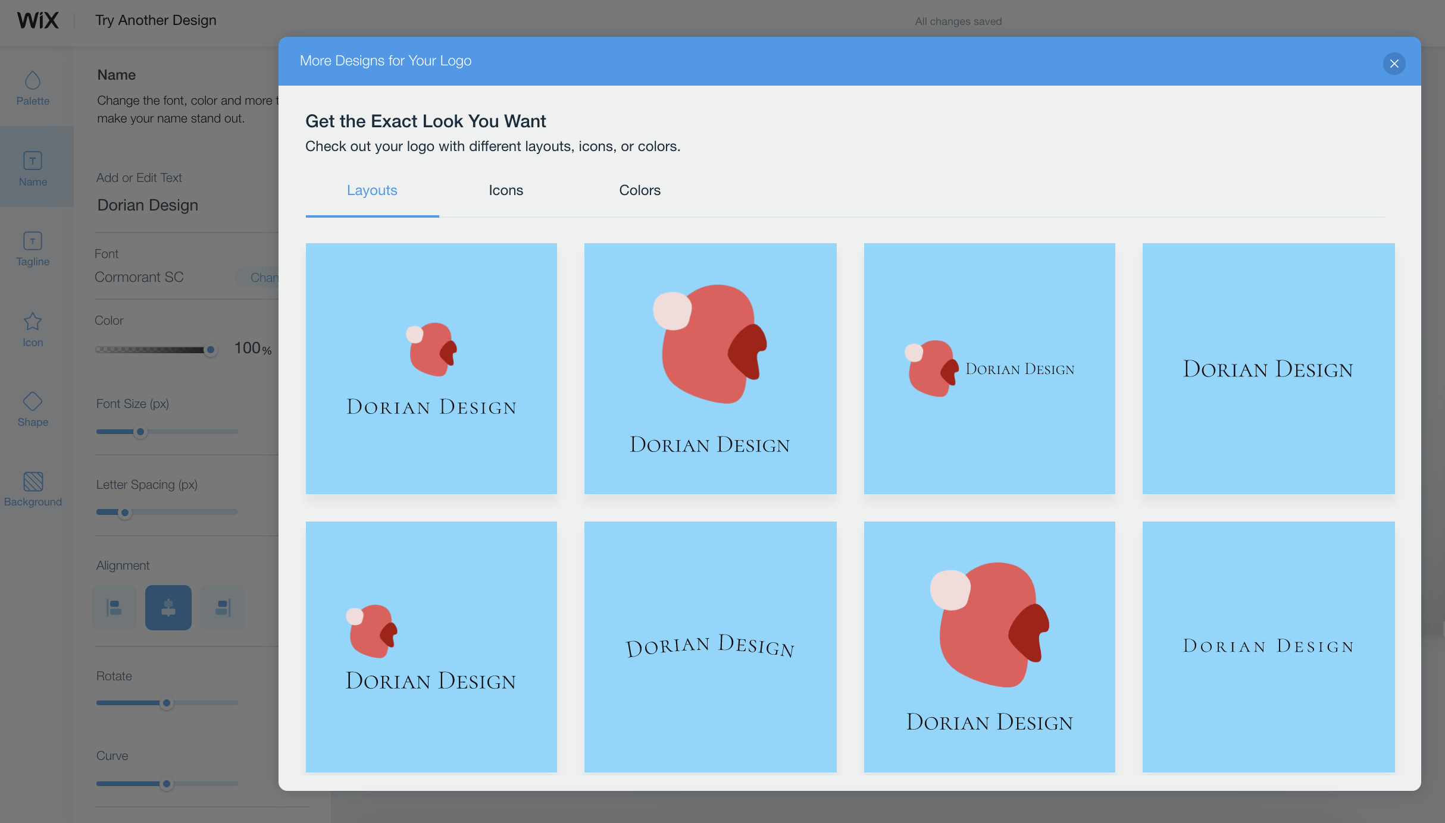The image size is (1445, 823).
Task: Open the Palette sidebar panel
Action: (33, 88)
